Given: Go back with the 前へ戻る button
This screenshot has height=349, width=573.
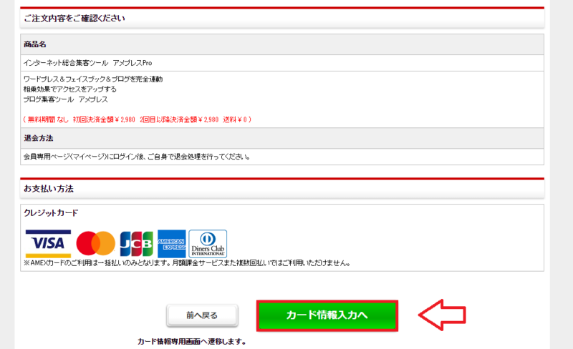Looking at the screenshot, I should coord(202,315).
